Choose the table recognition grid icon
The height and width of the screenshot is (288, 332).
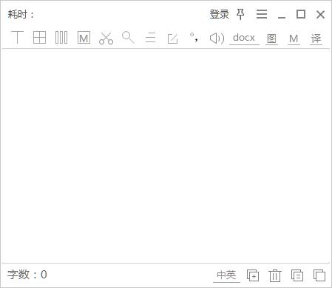pyautogui.click(x=39, y=38)
